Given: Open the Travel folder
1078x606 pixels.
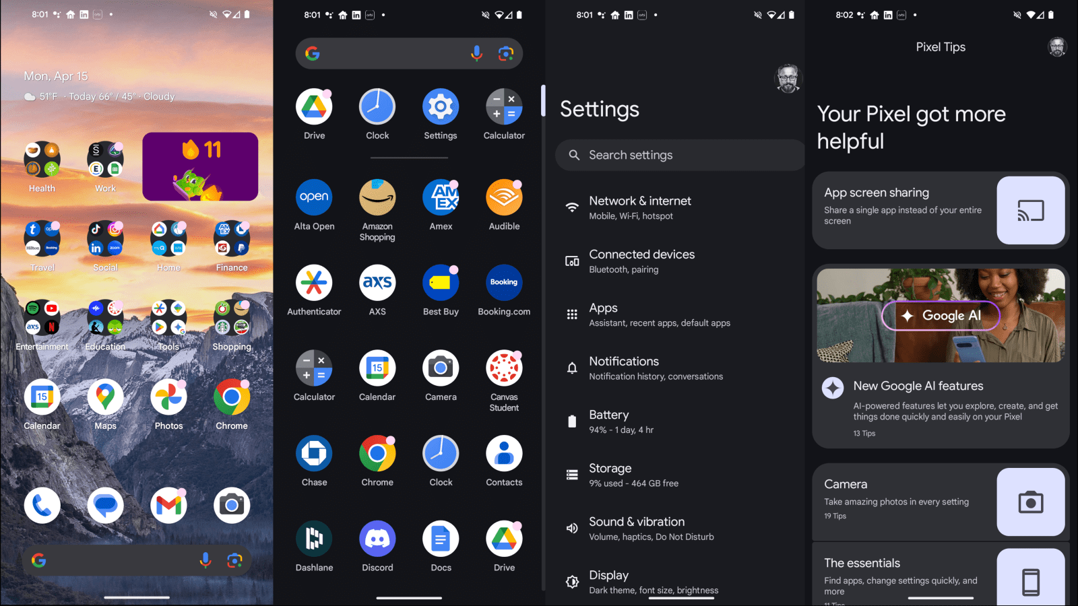Looking at the screenshot, I should [42, 238].
